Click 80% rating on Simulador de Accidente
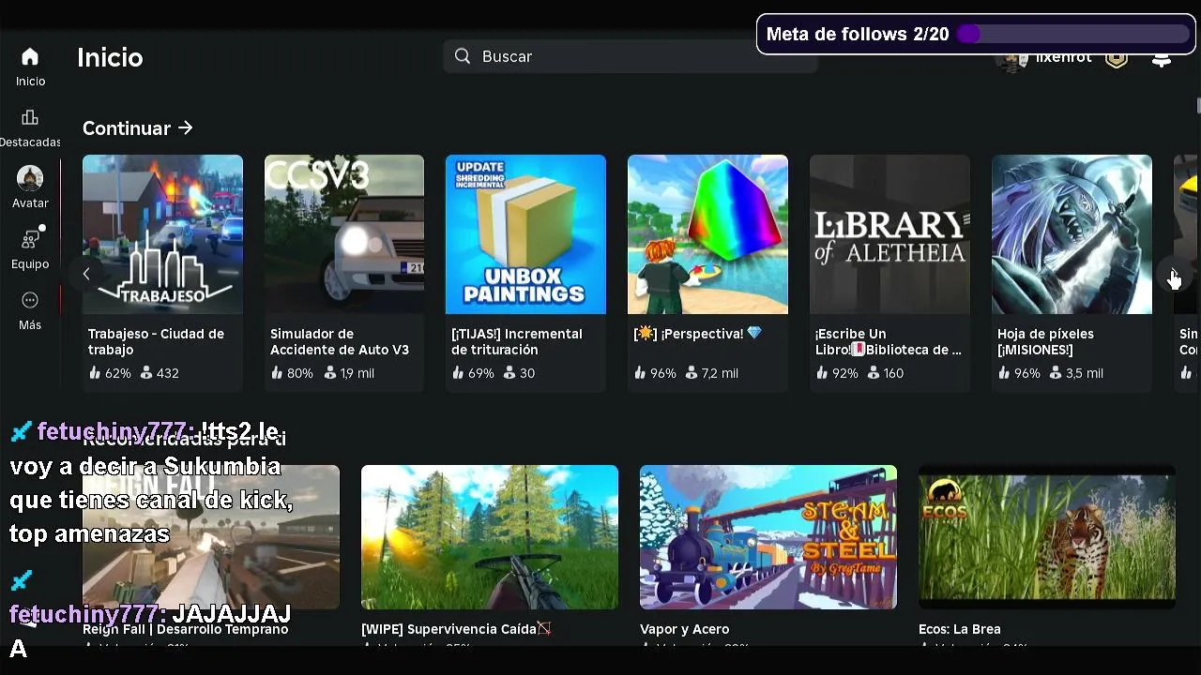Screen dimensions: 1201x675 click(x=292, y=373)
